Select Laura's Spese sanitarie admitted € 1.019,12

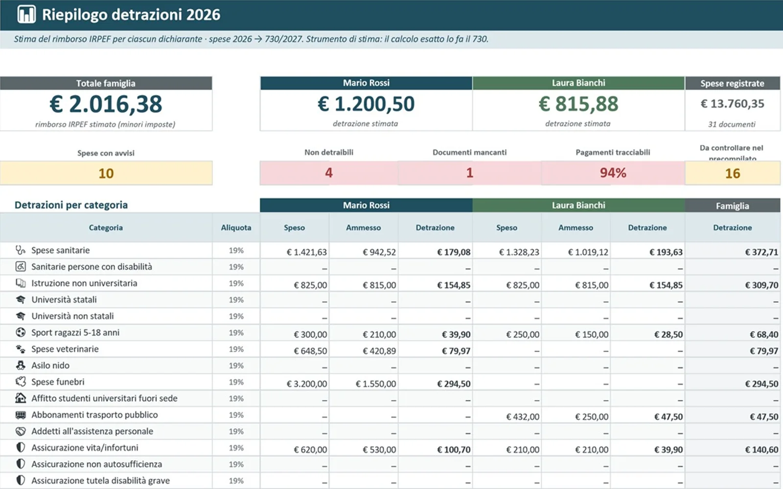pos(588,252)
